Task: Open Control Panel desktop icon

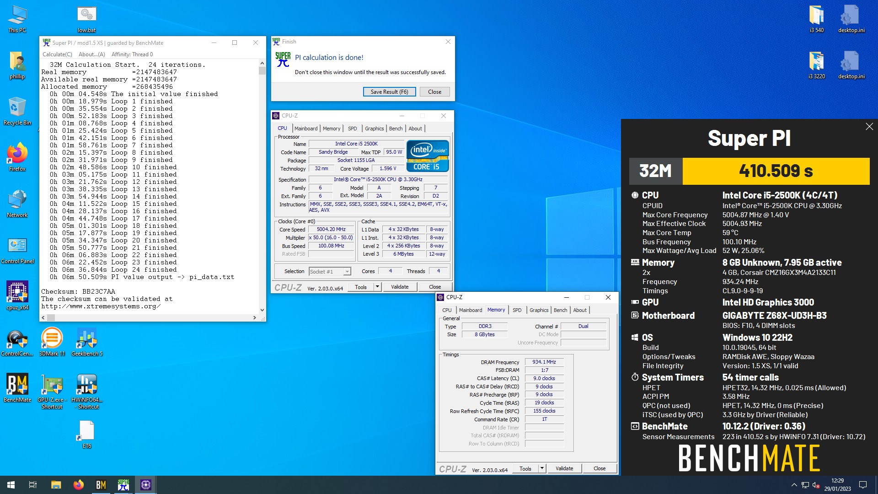Action: [17, 250]
